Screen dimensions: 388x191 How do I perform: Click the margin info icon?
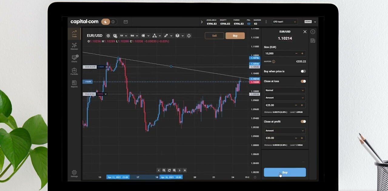pos(273,61)
